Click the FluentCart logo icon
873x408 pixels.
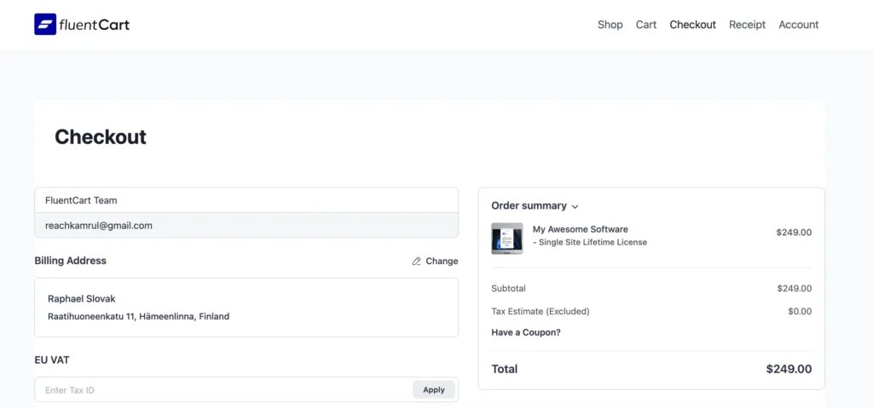tap(45, 25)
